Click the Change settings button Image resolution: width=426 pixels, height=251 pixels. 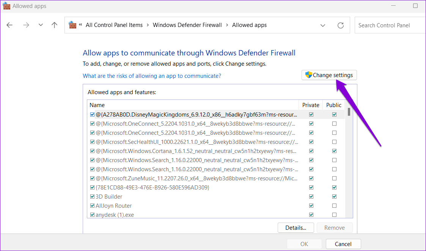point(329,75)
